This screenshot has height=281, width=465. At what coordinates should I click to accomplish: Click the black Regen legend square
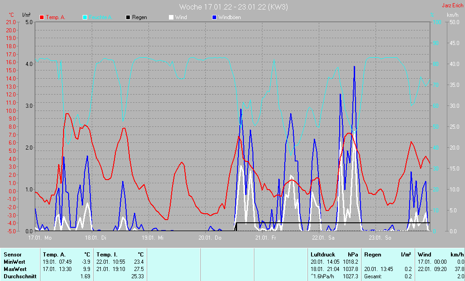129,17
